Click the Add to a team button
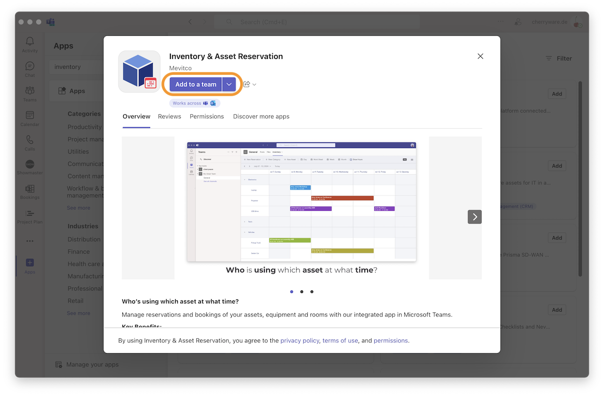604x396 pixels. pos(195,84)
